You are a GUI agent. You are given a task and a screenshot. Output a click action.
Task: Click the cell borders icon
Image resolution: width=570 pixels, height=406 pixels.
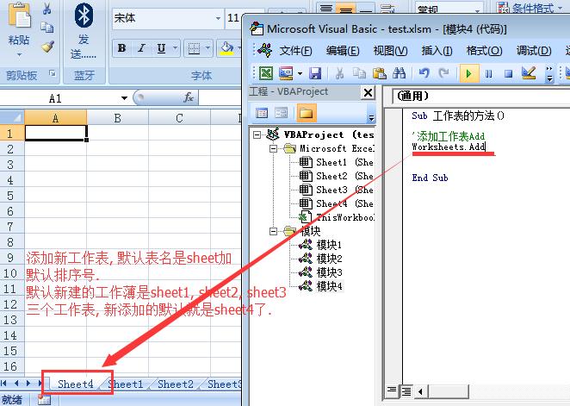click(x=194, y=48)
